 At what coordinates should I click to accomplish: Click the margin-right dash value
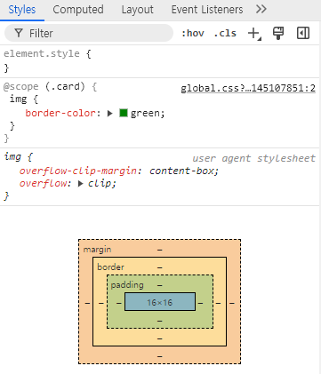point(232,303)
